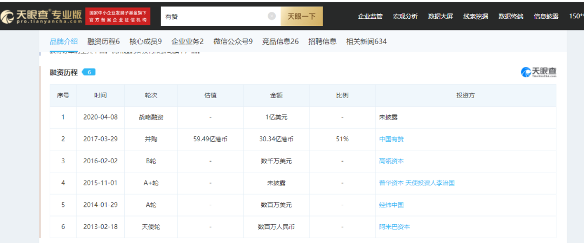Screen dimensions: 584x243
Task: Click the 天眼查 watermark logo above the table
Action: point(538,72)
